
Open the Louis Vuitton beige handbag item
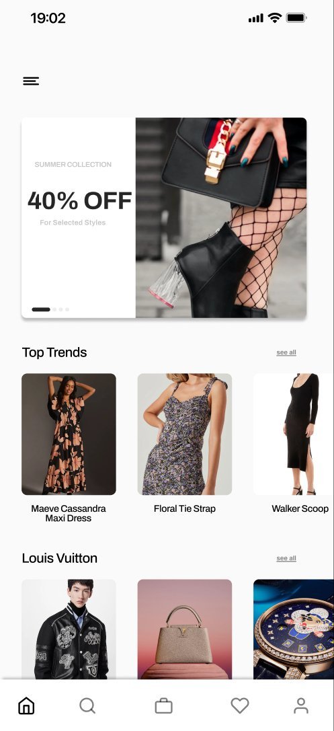pos(184,629)
